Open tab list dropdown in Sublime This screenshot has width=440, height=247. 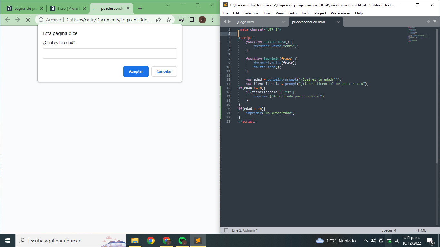click(435, 22)
